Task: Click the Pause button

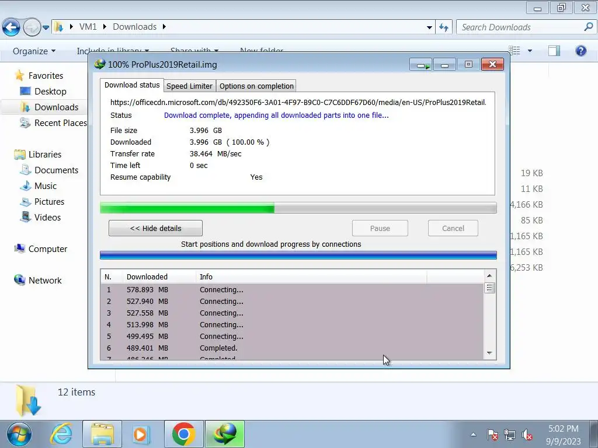Action: 380,228
